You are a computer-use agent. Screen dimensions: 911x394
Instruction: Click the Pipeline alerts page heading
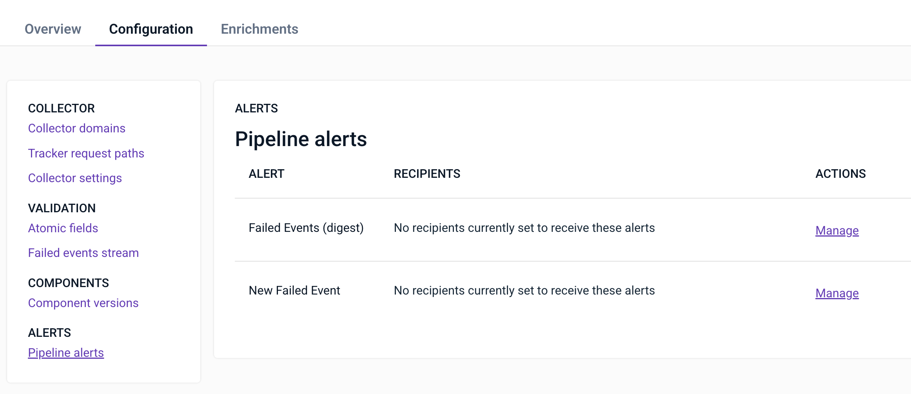click(x=301, y=139)
